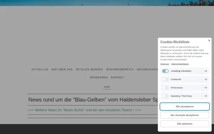
Task: Select Mitglied werden in navigation
Action: pyautogui.click(x=89, y=69)
